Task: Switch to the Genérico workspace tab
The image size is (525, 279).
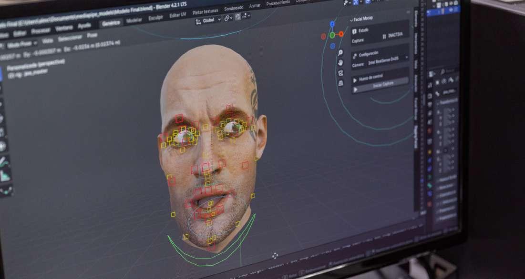Action: pyautogui.click(x=111, y=23)
